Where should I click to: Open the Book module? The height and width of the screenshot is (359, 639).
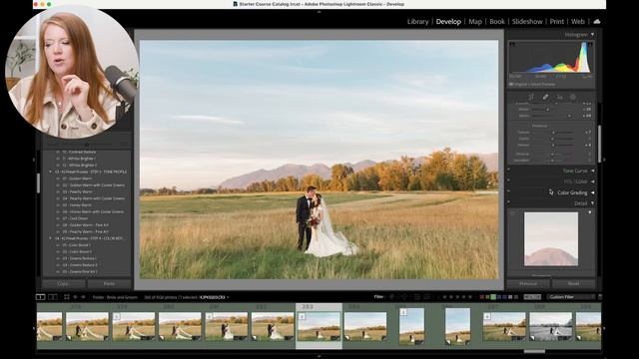497,22
